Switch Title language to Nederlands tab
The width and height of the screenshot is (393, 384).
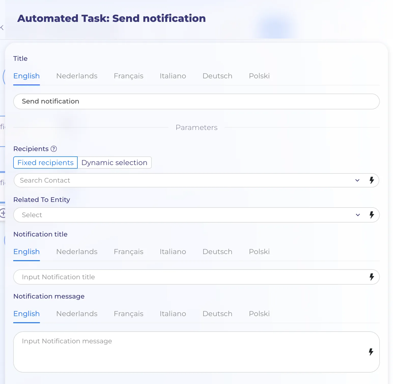pos(77,76)
